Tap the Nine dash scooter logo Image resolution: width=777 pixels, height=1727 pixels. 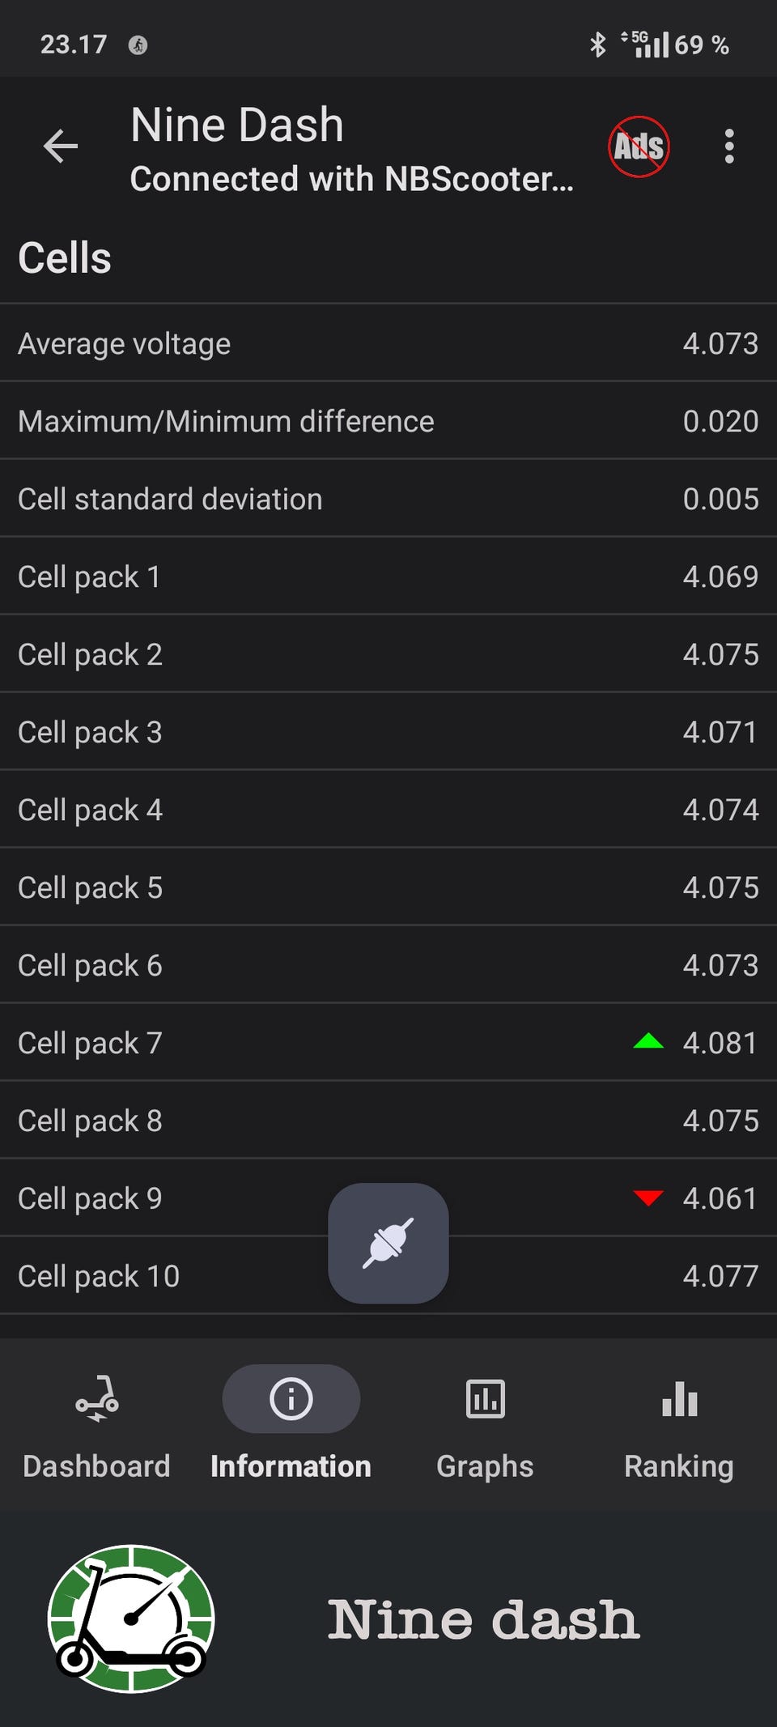[131, 1619]
